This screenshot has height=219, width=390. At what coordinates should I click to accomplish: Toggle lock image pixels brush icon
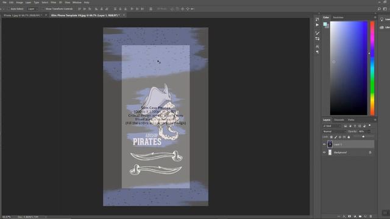click(x=336, y=137)
